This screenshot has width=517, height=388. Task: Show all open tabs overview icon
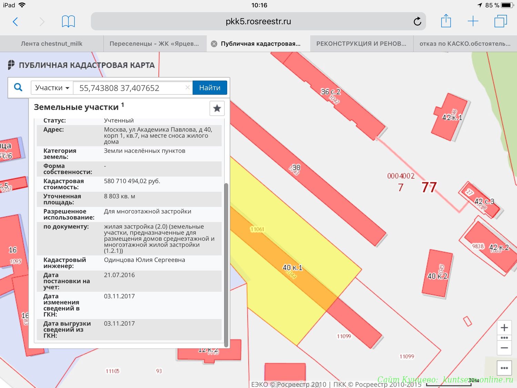(500, 21)
